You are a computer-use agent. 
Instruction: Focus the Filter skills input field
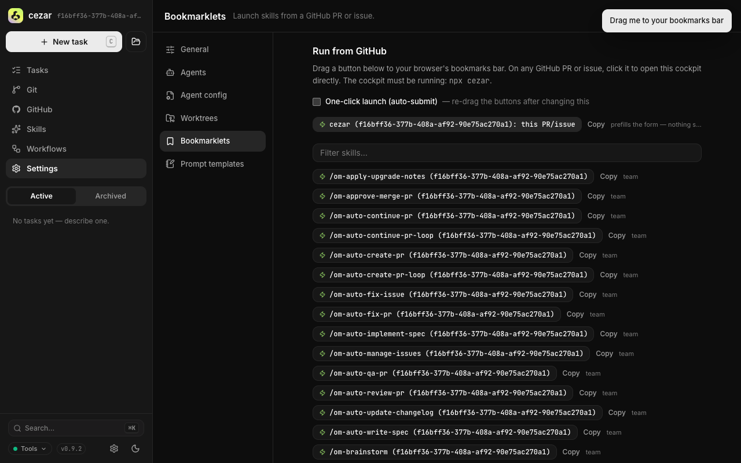click(x=507, y=153)
